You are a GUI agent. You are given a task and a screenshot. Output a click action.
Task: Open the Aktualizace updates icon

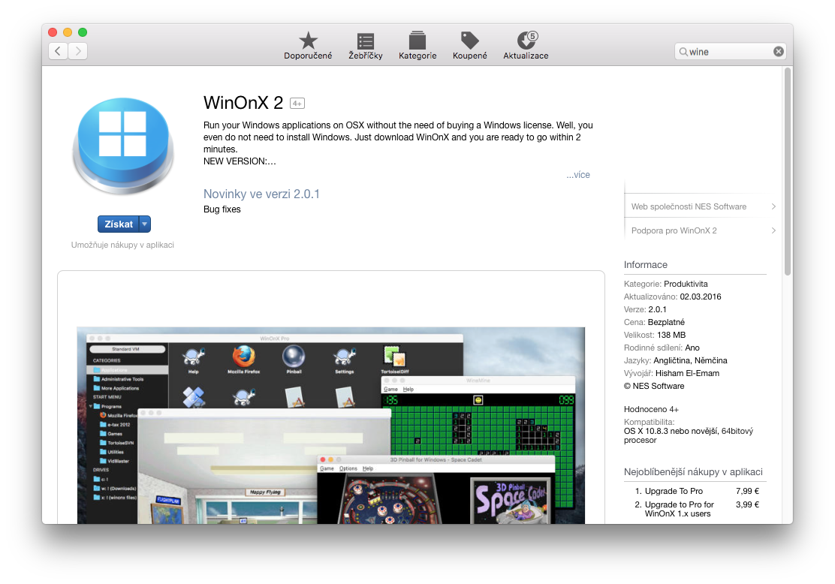tap(526, 41)
